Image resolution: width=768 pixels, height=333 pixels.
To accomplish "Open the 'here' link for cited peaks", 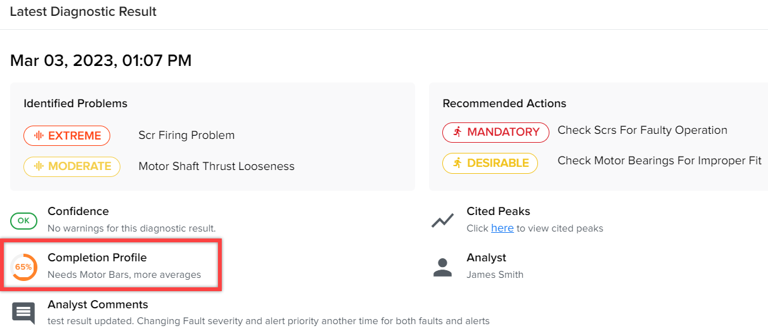I will pos(502,228).
